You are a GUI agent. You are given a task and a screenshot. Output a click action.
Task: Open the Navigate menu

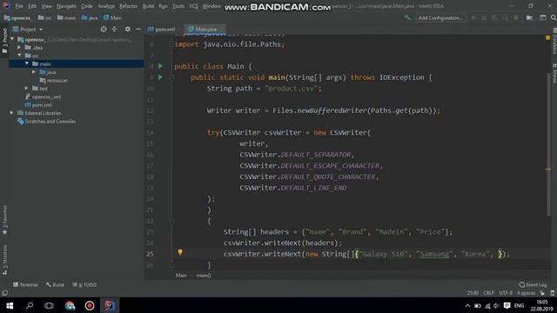(66, 6)
